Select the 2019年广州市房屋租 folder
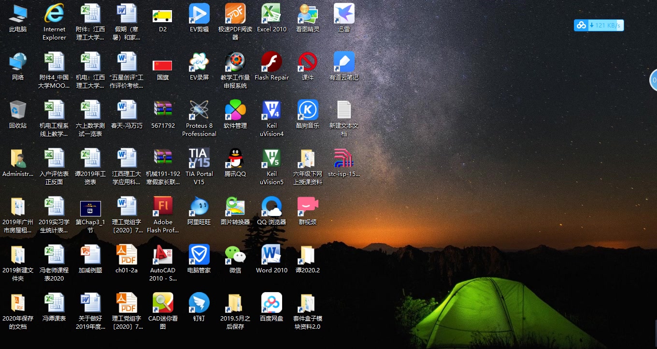 [18, 206]
